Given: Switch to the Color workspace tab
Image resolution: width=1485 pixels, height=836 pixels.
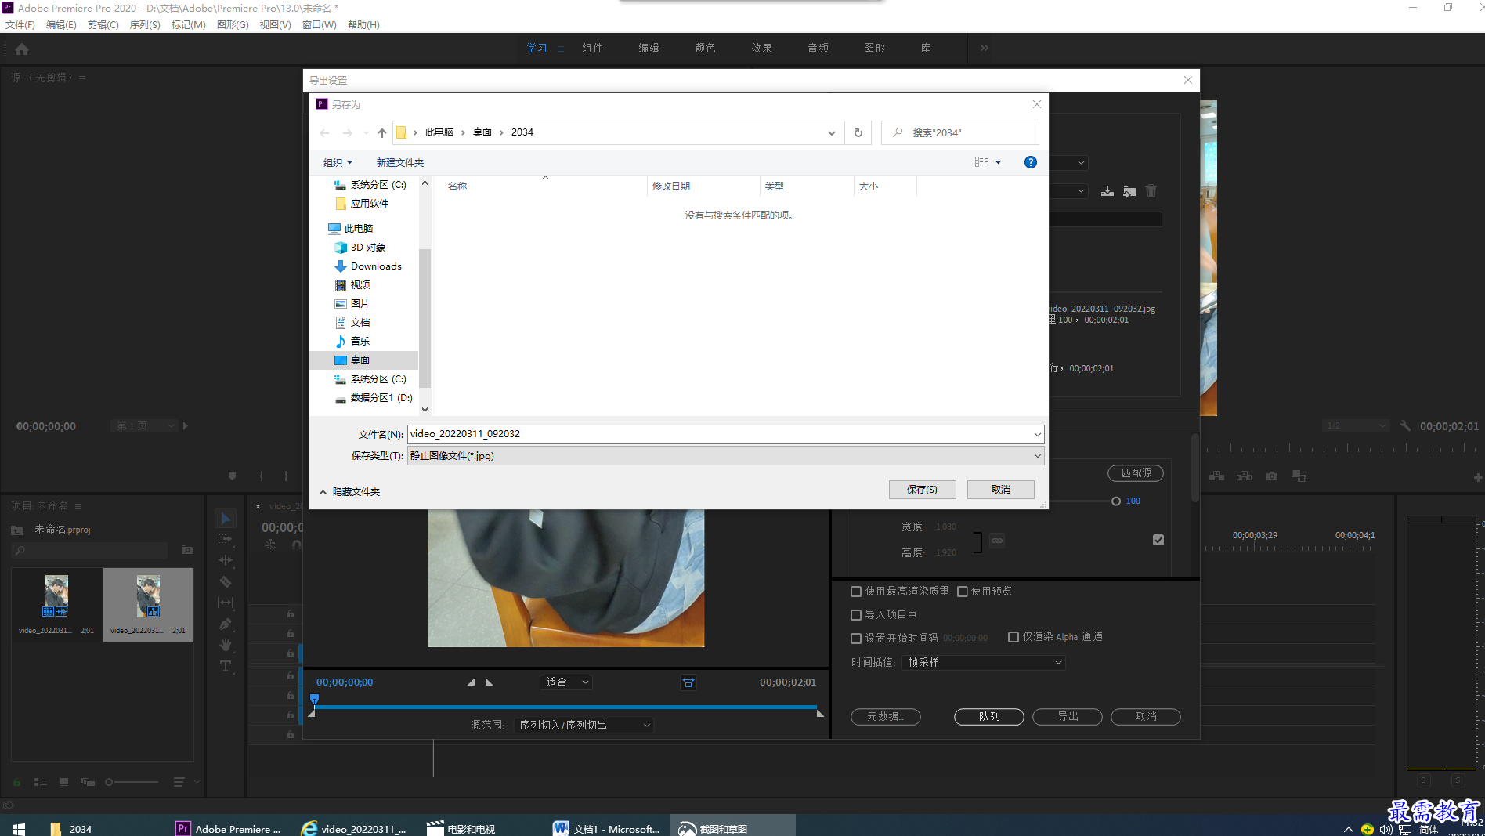Looking at the screenshot, I should [x=705, y=49].
